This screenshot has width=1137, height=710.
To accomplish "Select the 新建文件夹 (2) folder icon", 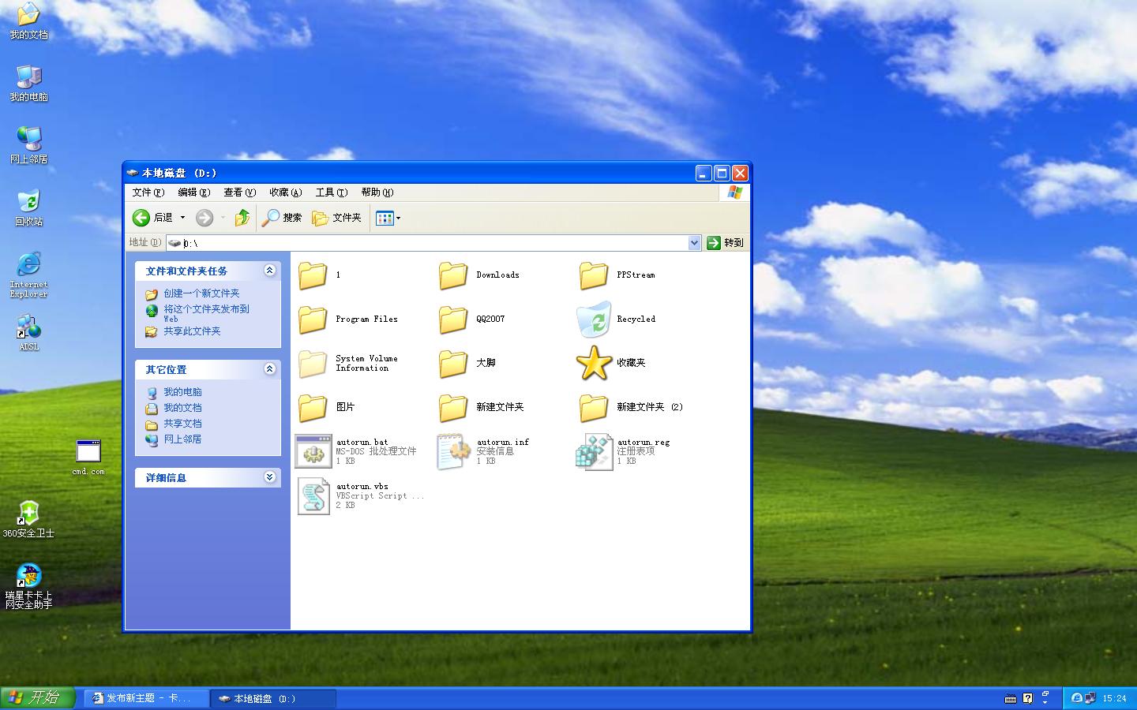I will click(x=594, y=408).
